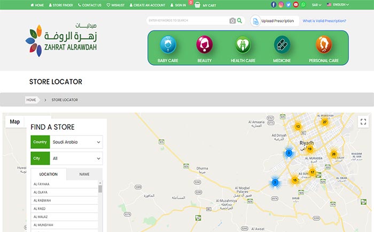Image resolution: width=374 pixels, height=232 pixels.
Task: Click the location list scrollbar thumb
Action: point(100,189)
